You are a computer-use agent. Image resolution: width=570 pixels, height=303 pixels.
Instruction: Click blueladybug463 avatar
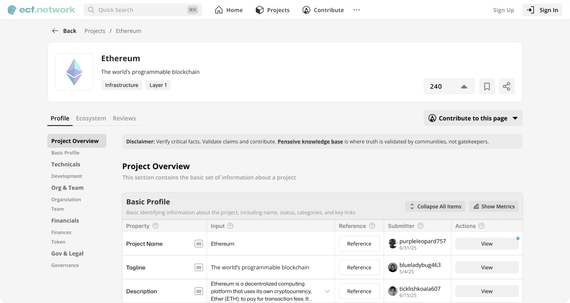click(392, 268)
